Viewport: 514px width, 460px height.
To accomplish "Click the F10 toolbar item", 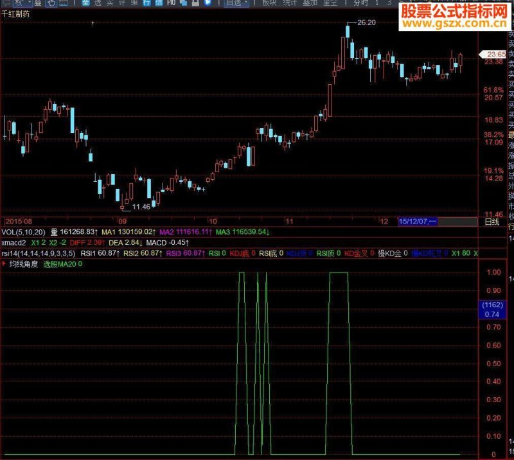I will [x=171, y=3].
